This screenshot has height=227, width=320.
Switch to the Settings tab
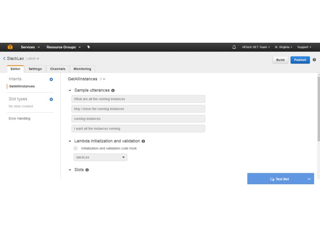point(35,69)
